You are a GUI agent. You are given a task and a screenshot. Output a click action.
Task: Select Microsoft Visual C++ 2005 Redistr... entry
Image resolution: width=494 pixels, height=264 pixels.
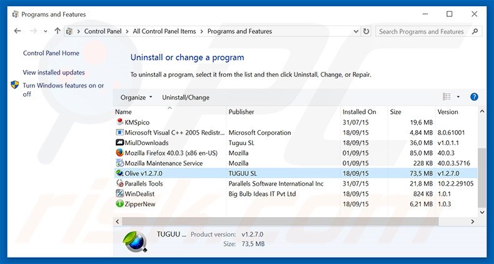coord(295,133)
